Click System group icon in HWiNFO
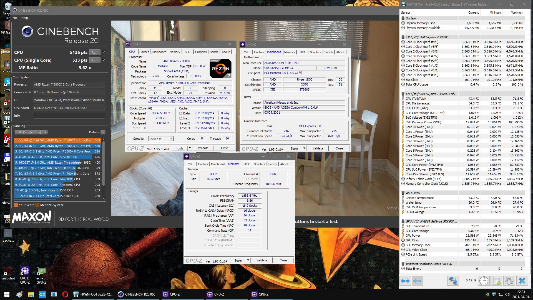Viewport: 533px width, 300px height. 403,18
